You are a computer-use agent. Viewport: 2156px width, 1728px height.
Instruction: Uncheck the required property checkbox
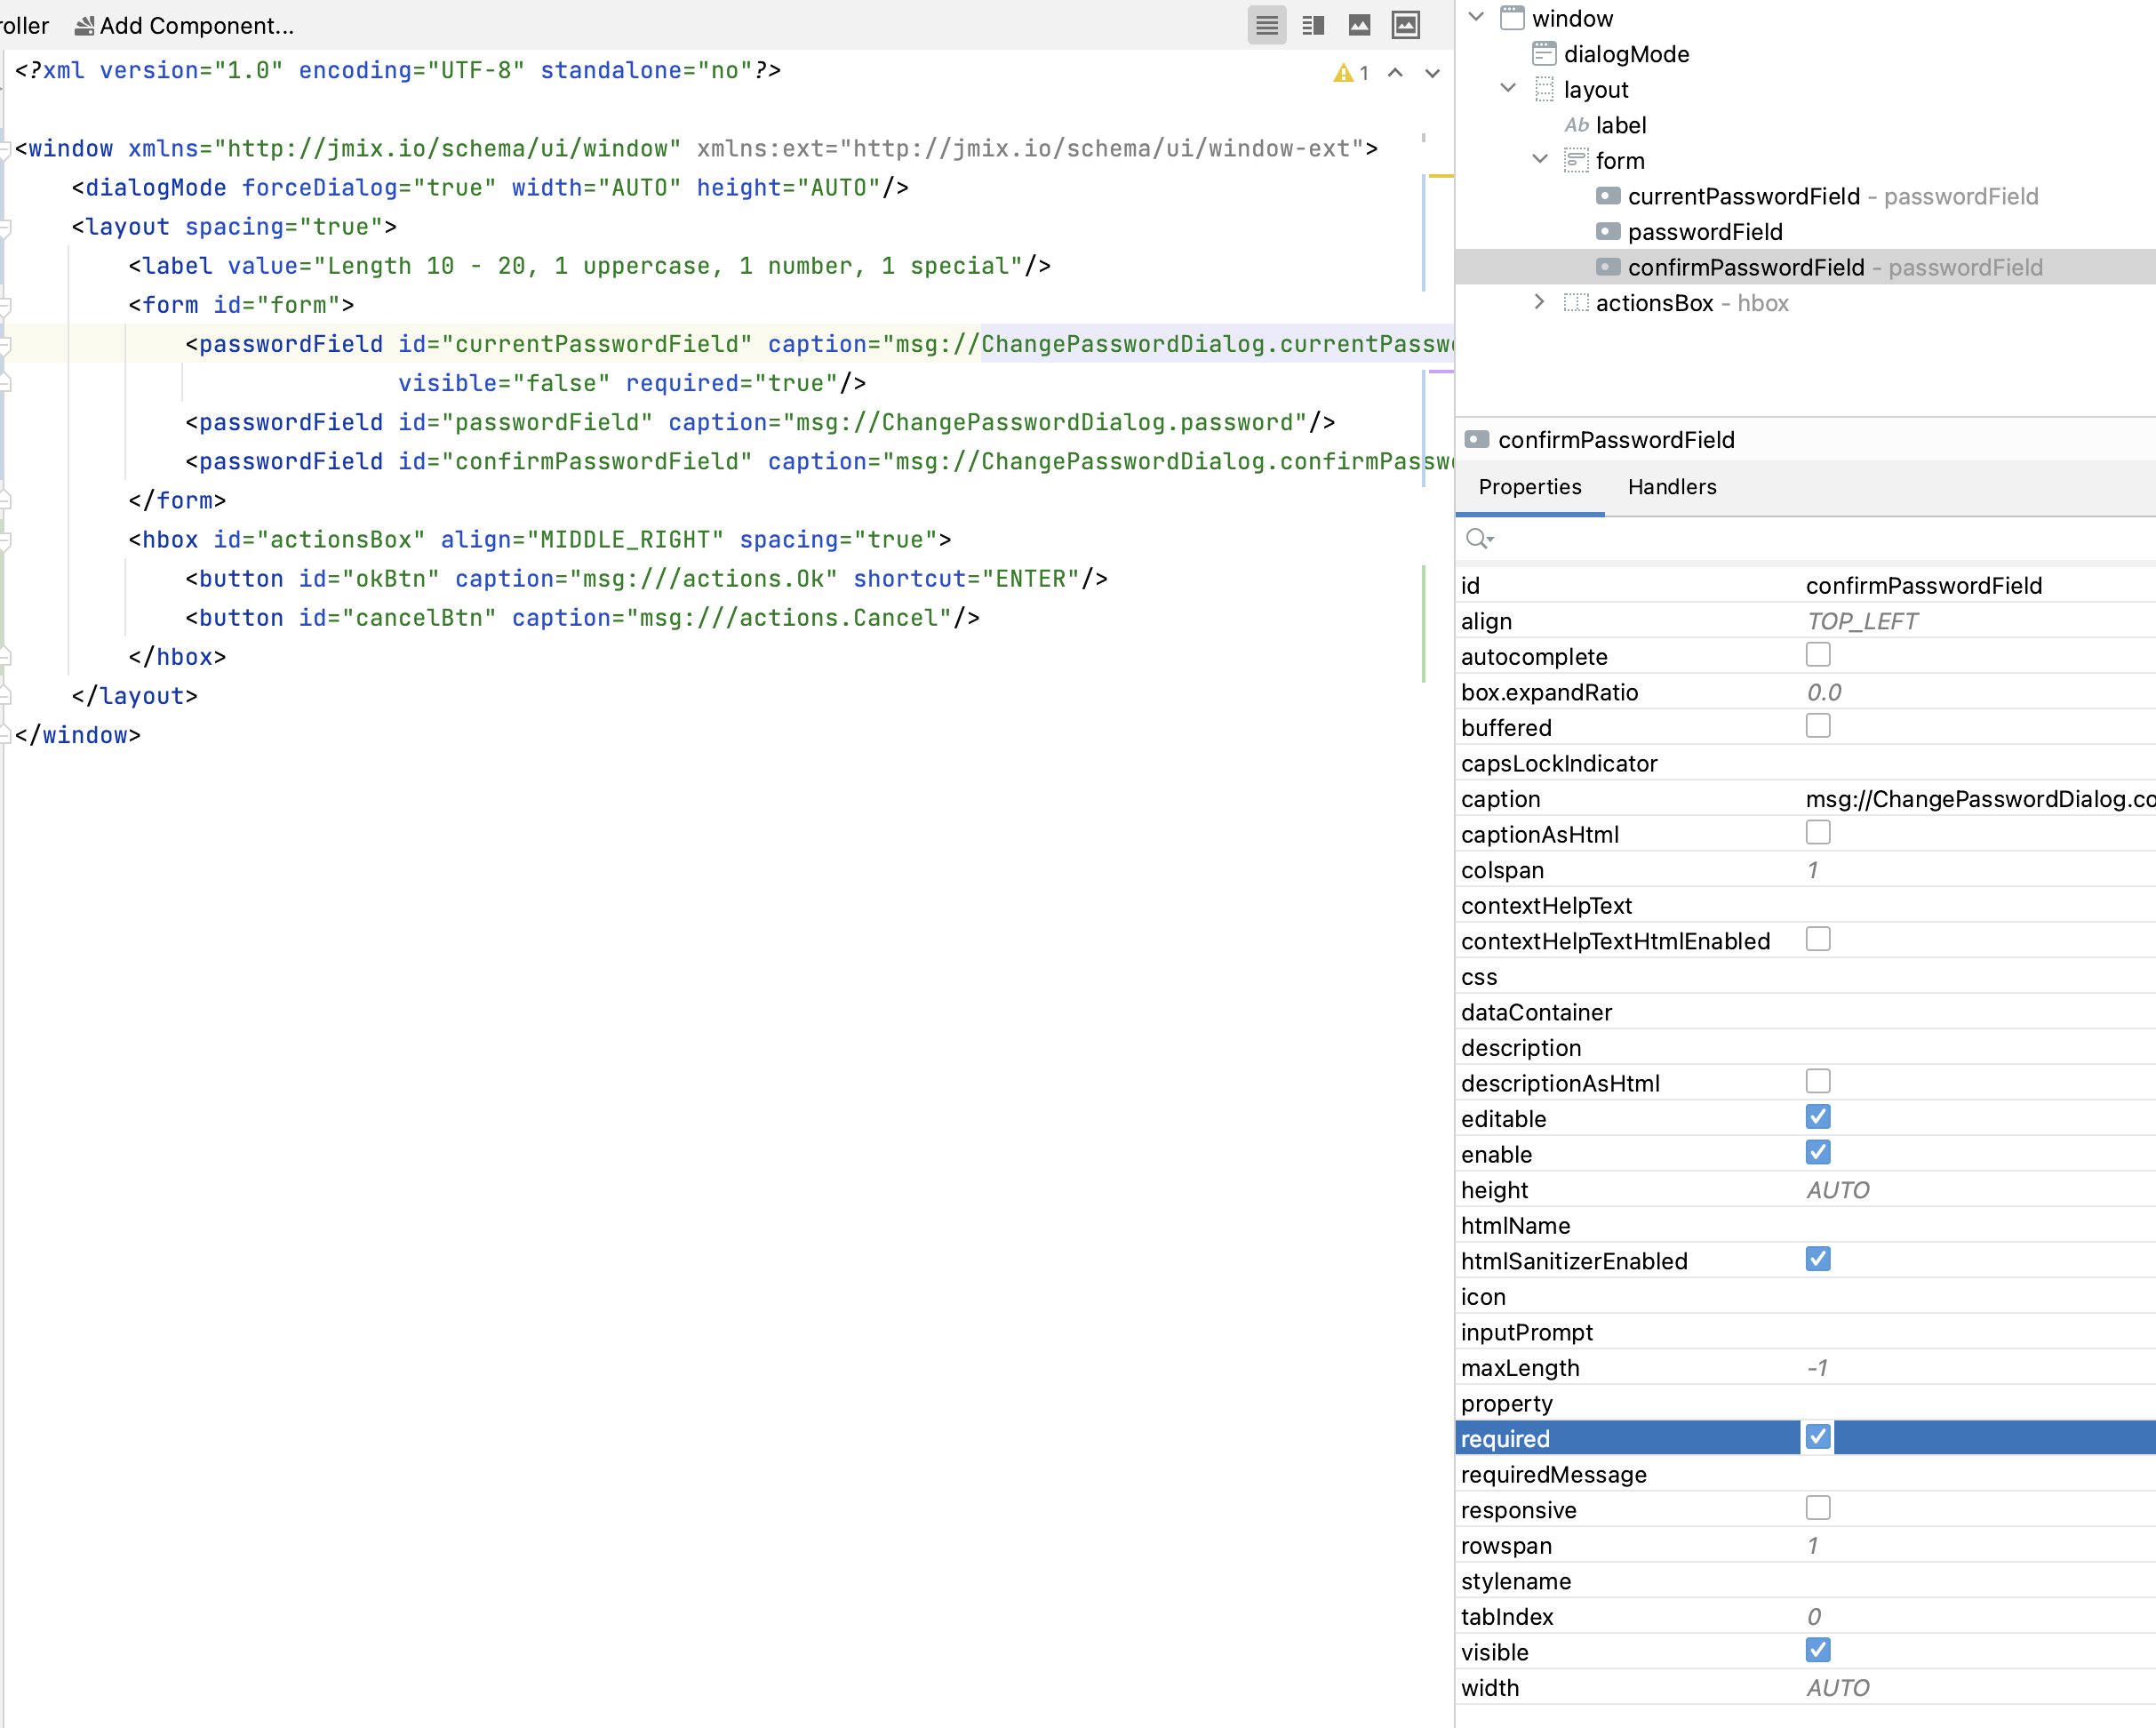1818,1437
